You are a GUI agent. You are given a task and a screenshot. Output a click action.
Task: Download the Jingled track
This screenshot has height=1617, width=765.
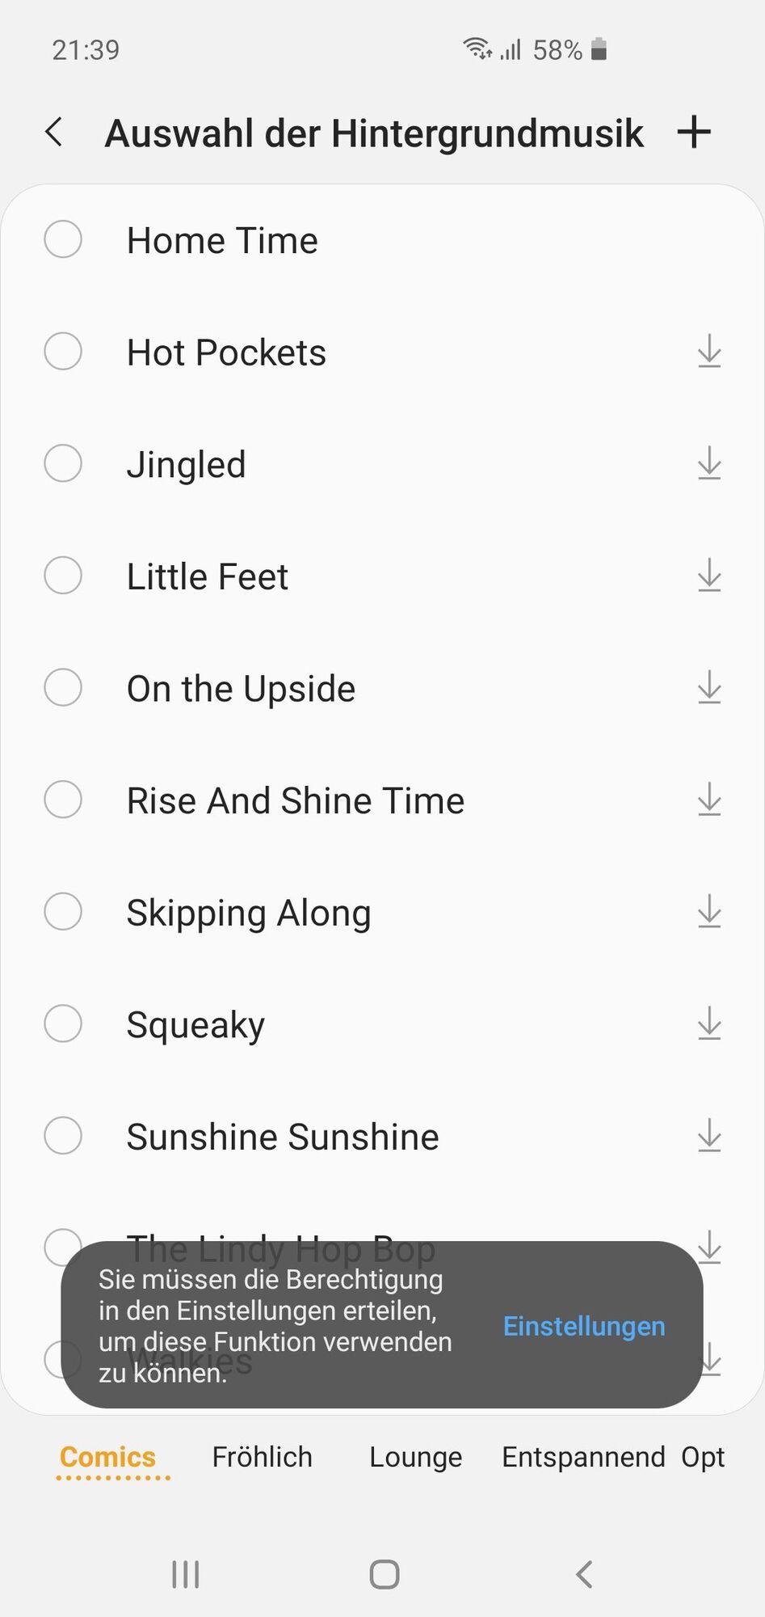point(708,463)
